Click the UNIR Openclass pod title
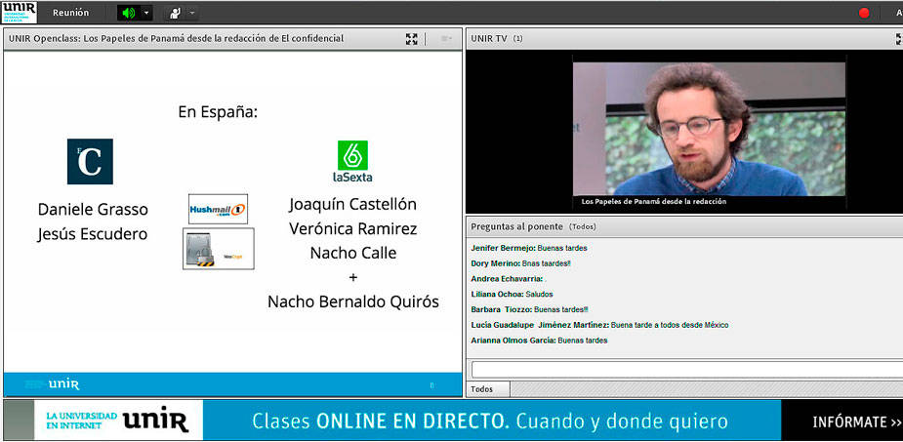The width and height of the screenshot is (903, 442). pyautogui.click(x=177, y=39)
